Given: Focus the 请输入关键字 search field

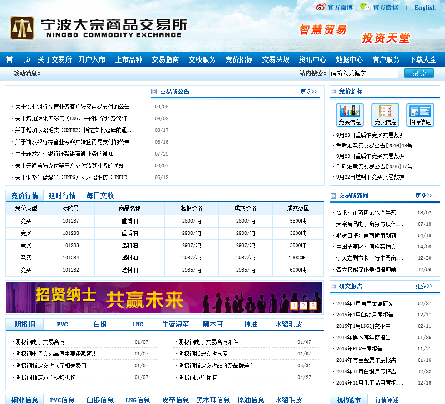Looking at the screenshot, I should [364, 73].
